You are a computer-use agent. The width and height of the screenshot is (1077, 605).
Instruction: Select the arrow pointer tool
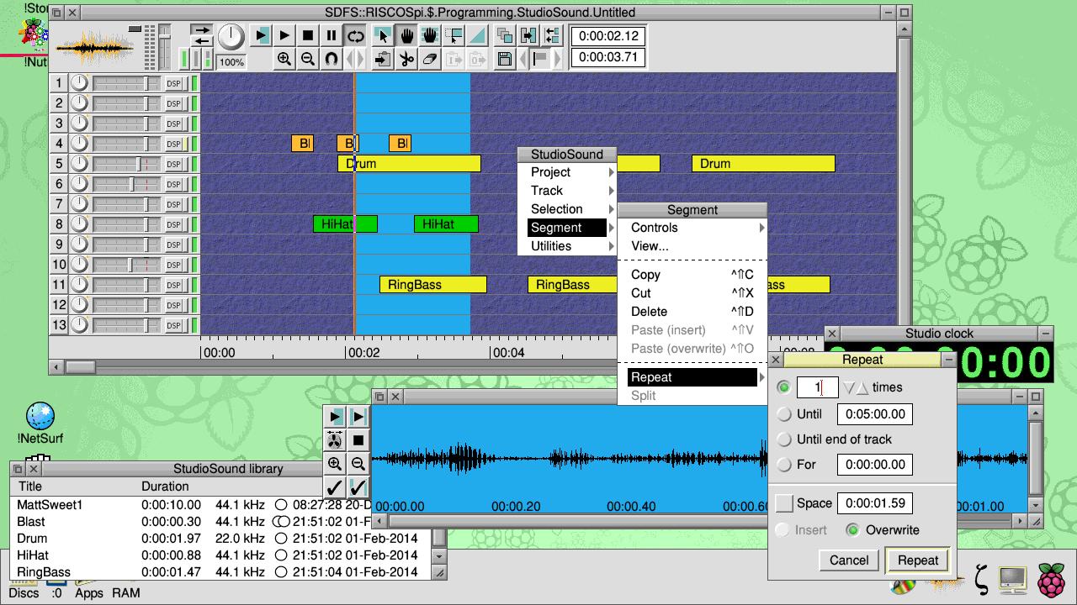383,35
